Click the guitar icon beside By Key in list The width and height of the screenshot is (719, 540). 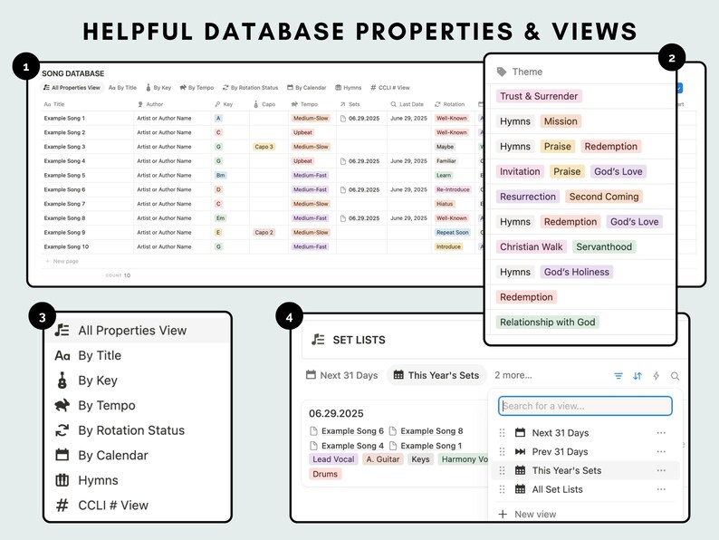[62, 381]
